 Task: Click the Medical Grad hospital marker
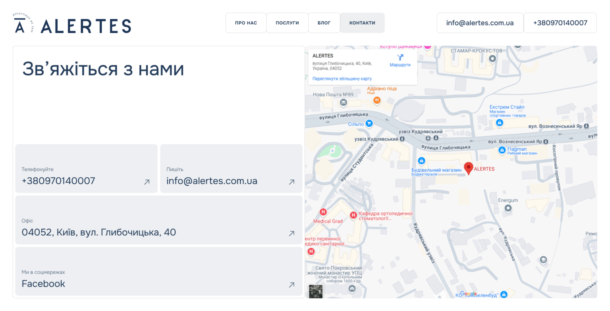323,212
